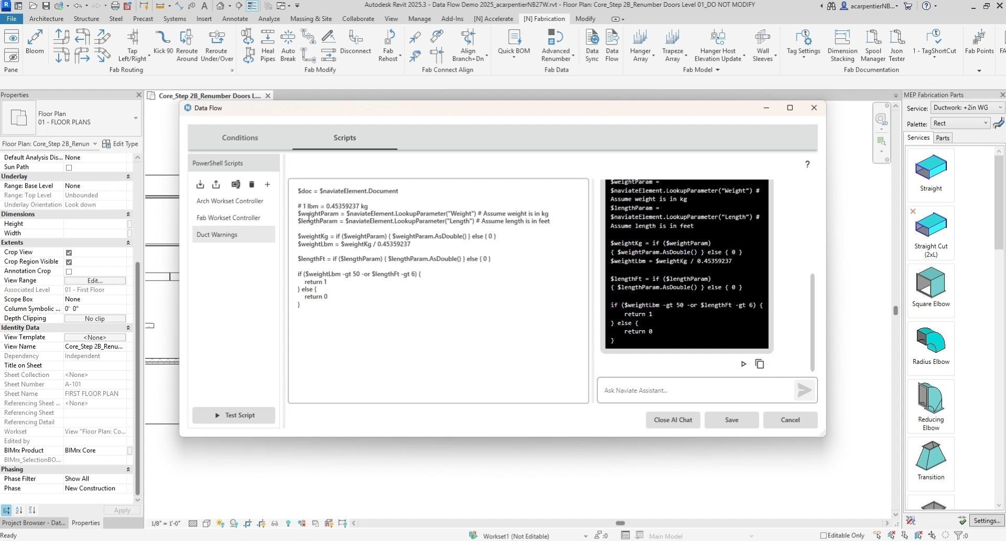Toggle the Crop Region Visible checkbox

click(69, 262)
